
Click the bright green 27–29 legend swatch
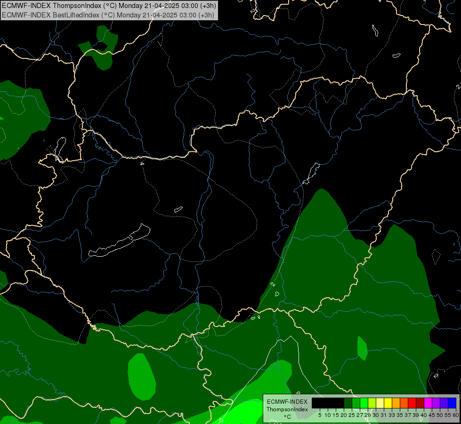click(364, 403)
